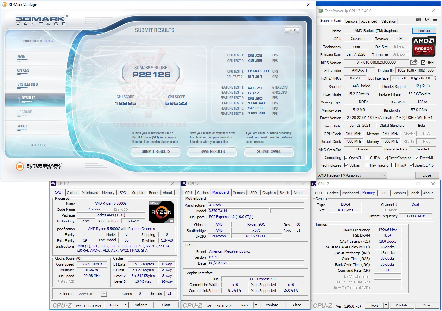Open Help in 3DMark Vantage

coord(292,30)
